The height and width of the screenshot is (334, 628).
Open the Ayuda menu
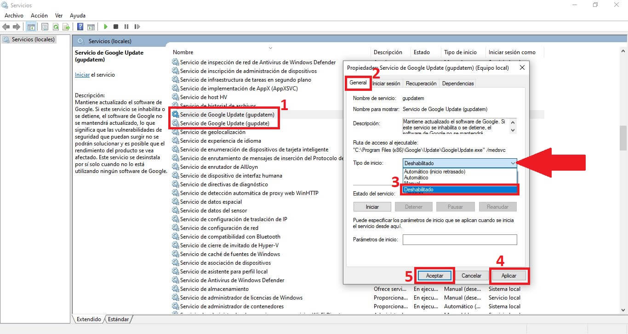[x=78, y=16]
